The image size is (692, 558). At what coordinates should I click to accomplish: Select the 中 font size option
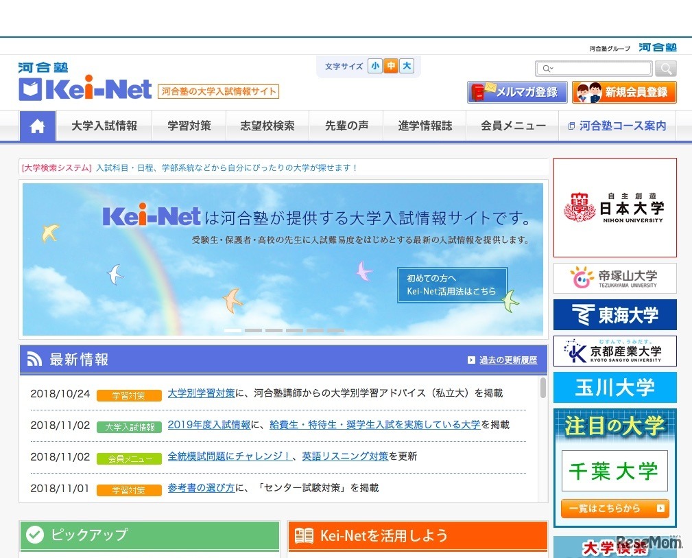pos(391,67)
